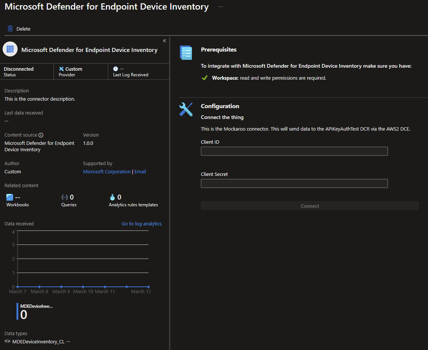Open the Microsoft Corporation support link

point(107,172)
